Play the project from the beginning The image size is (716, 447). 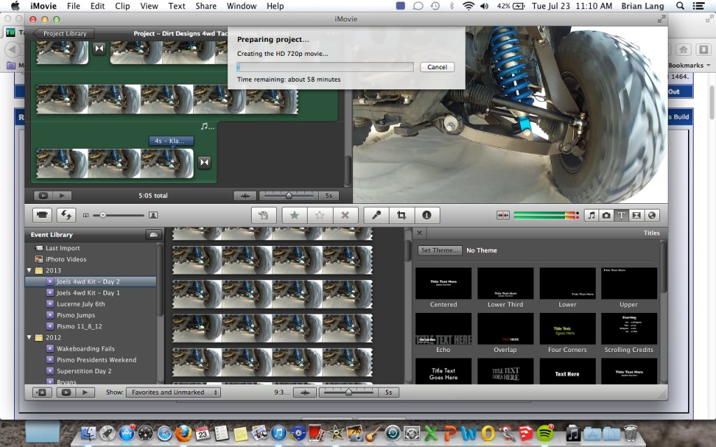[62, 196]
